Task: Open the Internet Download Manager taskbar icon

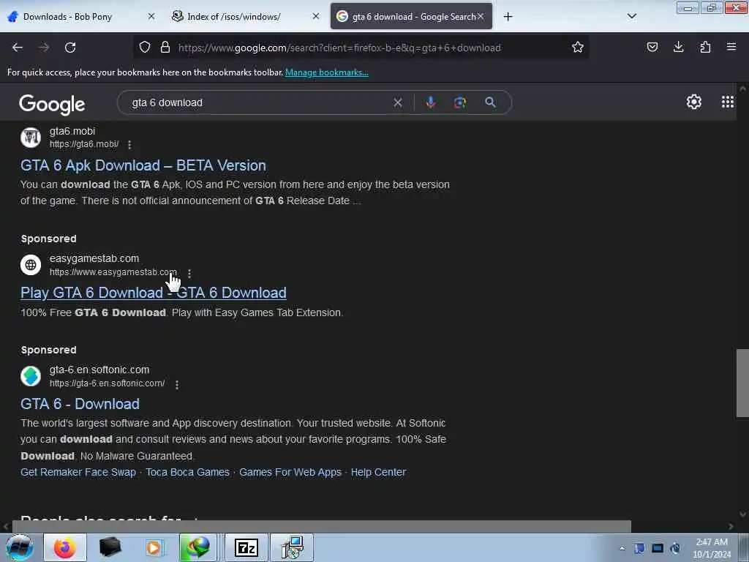Action: tap(200, 547)
